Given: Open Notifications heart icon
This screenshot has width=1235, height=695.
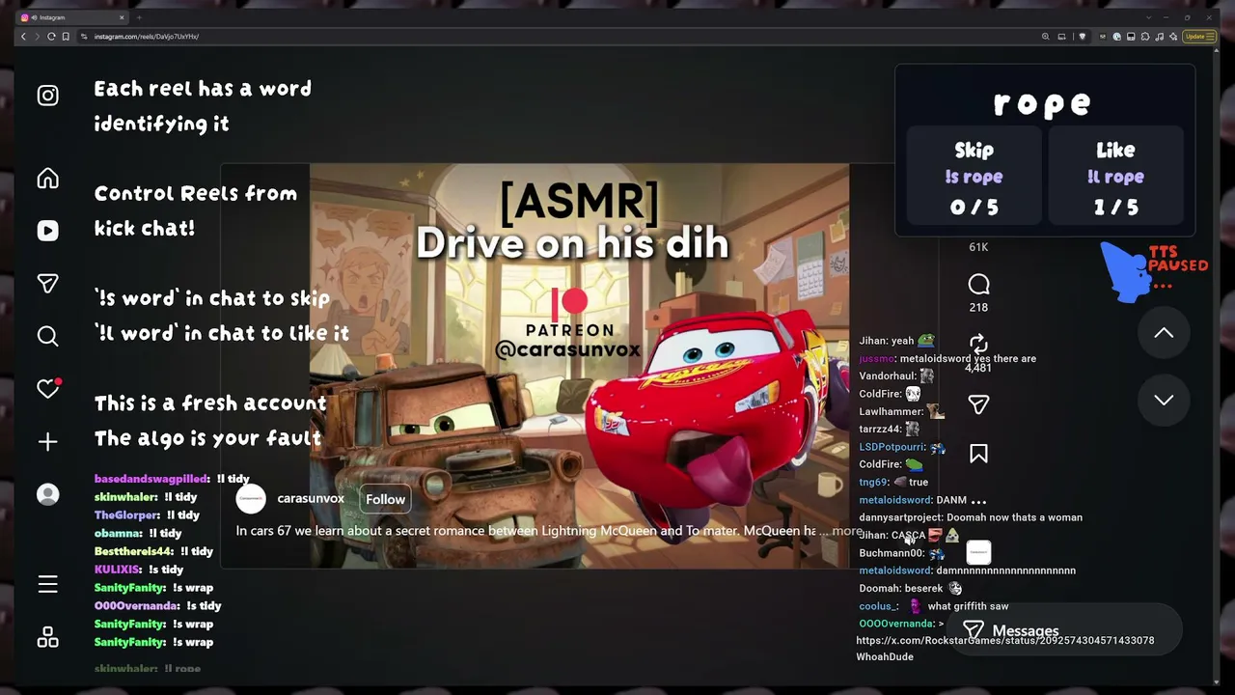Looking at the screenshot, I should click(x=48, y=388).
